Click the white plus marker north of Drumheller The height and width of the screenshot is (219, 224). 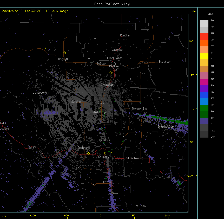tap(159, 98)
